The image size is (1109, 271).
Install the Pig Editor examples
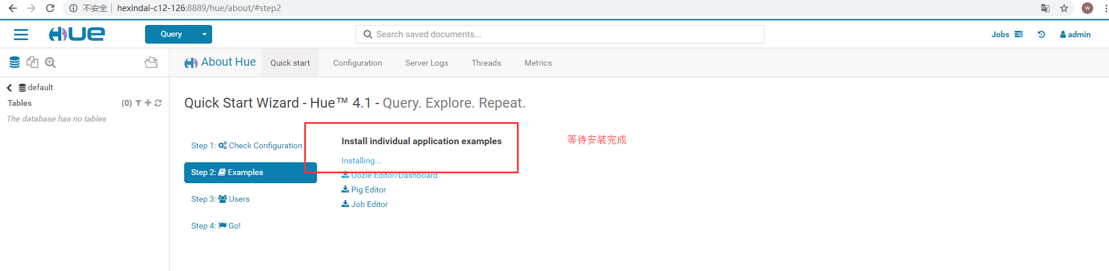tap(364, 190)
